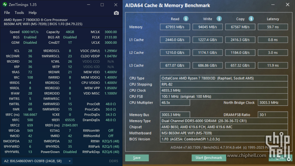This screenshot has height=166, width=295.
Task: Click the CPU Type OctalCore AMD Ryzen field
Action: [x=224, y=78]
